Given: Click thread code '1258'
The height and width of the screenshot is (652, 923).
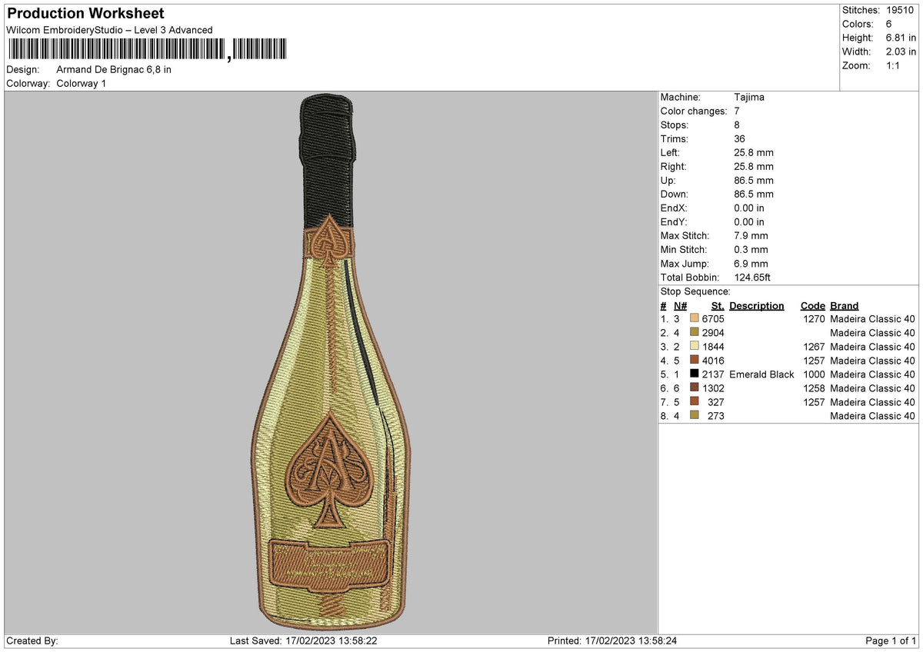Looking at the screenshot, I should pos(814,388).
